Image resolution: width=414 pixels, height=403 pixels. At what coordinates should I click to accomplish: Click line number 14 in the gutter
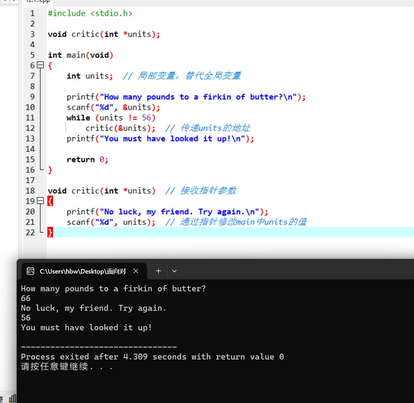click(30, 149)
